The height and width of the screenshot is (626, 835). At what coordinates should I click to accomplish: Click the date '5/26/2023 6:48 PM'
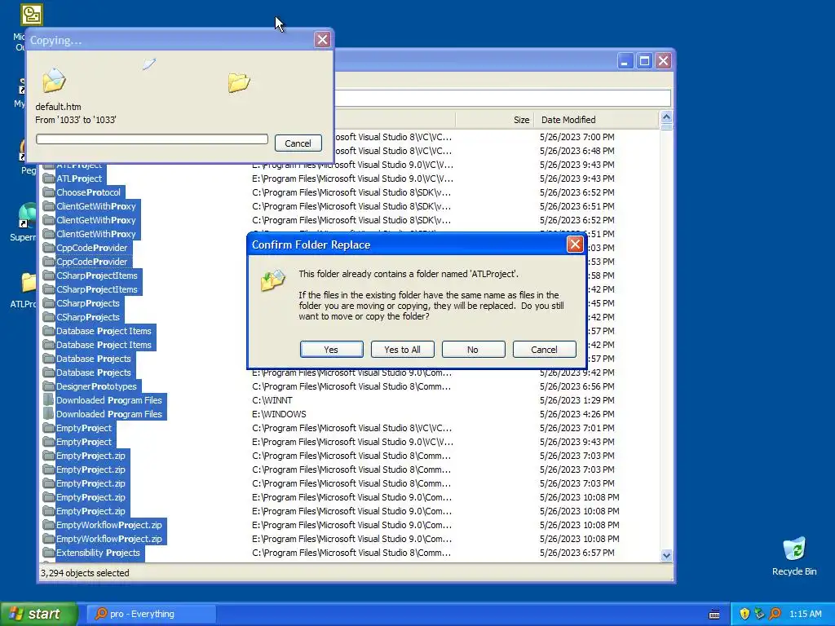[x=577, y=151]
